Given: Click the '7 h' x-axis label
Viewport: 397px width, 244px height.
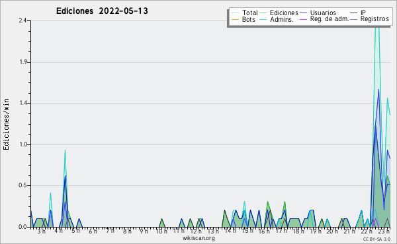Looking at the screenshot, I should point(110,231).
